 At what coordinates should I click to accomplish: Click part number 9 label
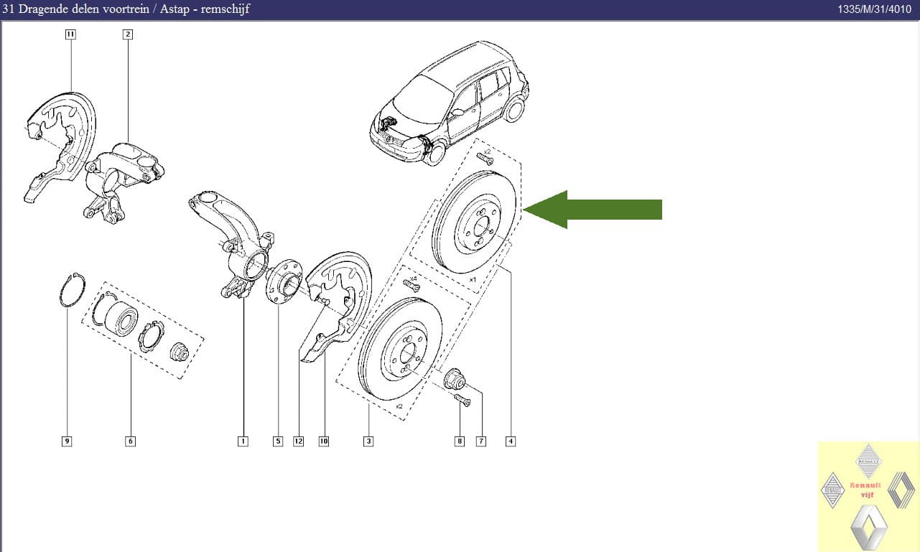click(x=67, y=441)
